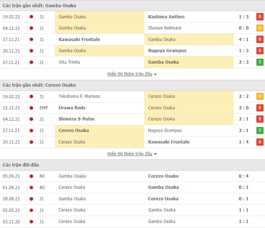Image resolution: width=265 pixels, height=228 pixels.
Task: Click the red B result badge for Gamba Osaka vs Kashima Antlers
Action: pyautogui.click(x=259, y=17)
